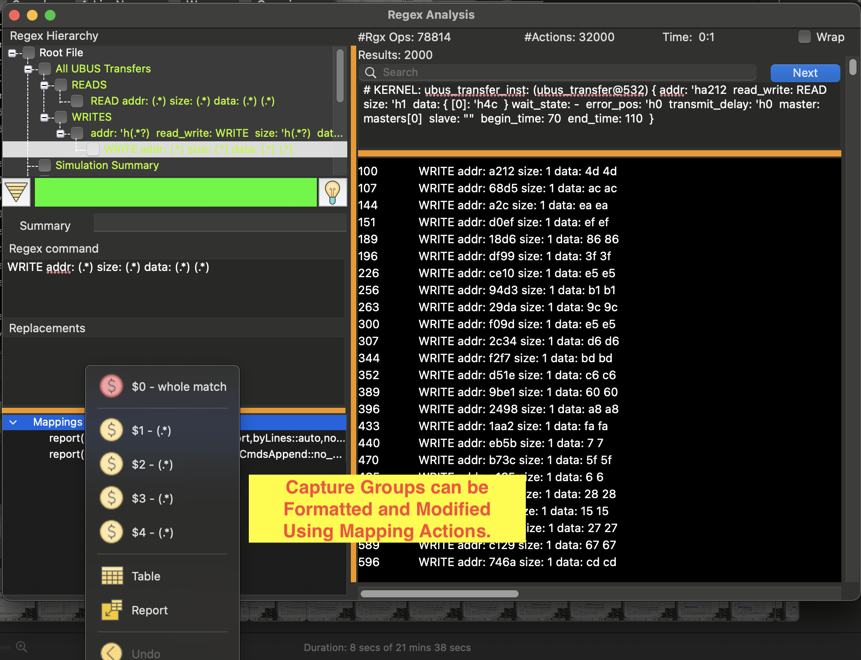Click the Report icon in popup menu
The height and width of the screenshot is (660, 861).
click(x=112, y=610)
